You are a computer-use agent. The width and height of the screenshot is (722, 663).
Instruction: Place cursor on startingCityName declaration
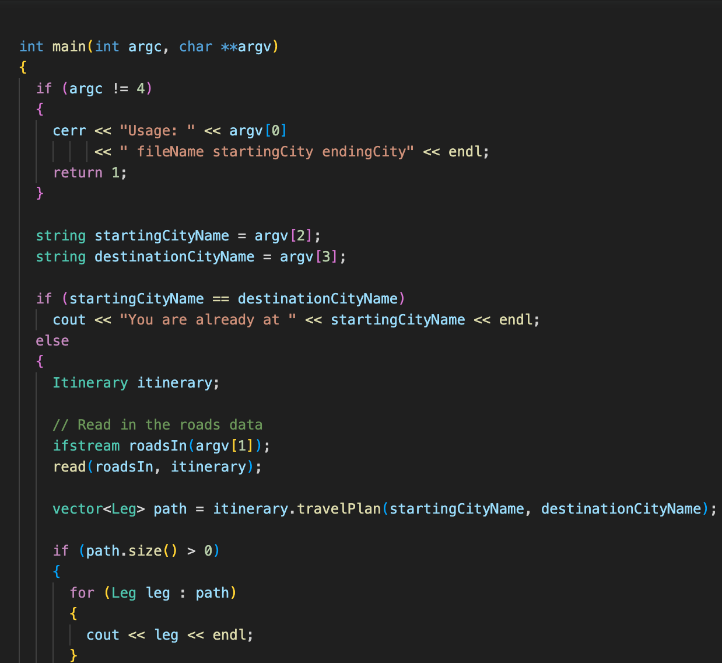(x=162, y=235)
